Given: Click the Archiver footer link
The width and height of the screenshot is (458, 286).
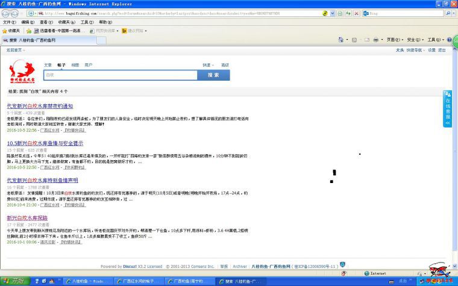Looking at the screenshot, I should coord(240,267).
